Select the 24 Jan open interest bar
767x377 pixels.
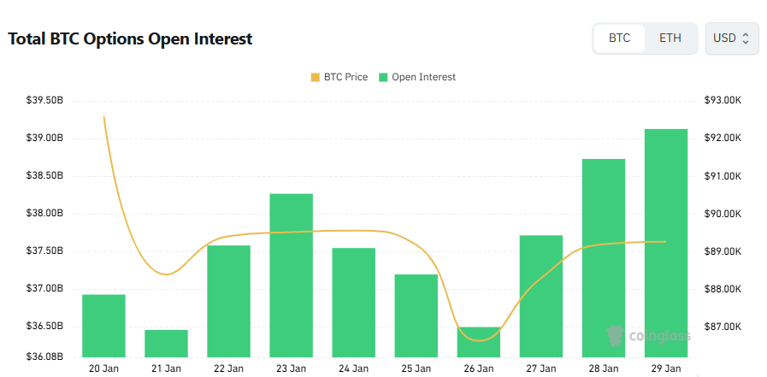click(x=353, y=303)
